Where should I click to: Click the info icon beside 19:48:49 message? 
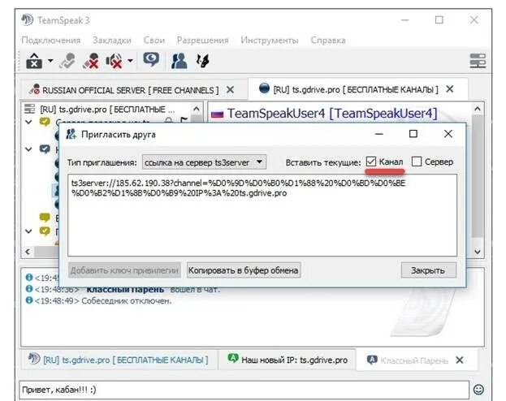[29, 300]
